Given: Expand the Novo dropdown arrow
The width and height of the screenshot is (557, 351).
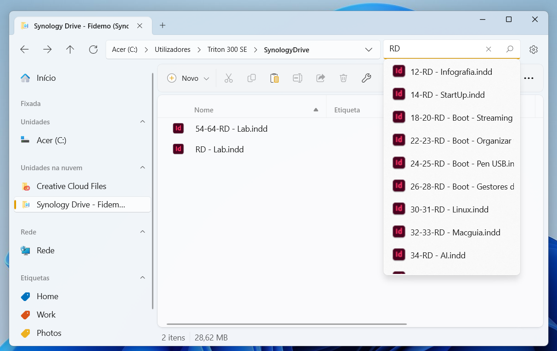Looking at the screenshot, I should pos(207,78).
